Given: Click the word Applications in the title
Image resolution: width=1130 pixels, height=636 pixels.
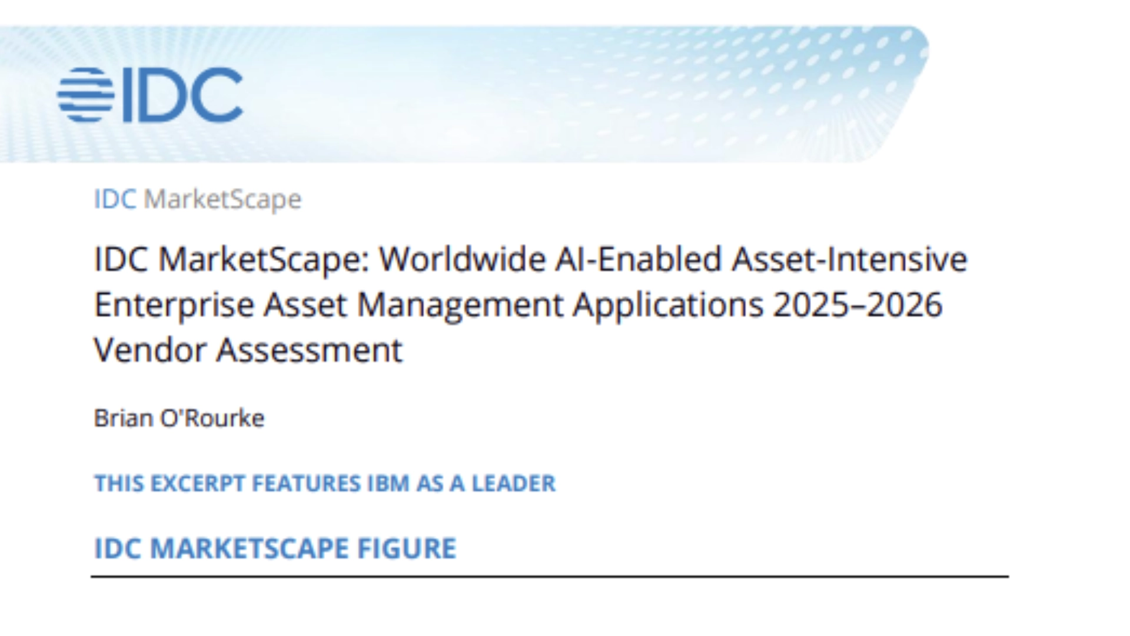Looking at the screenshot, I should 668,305.
